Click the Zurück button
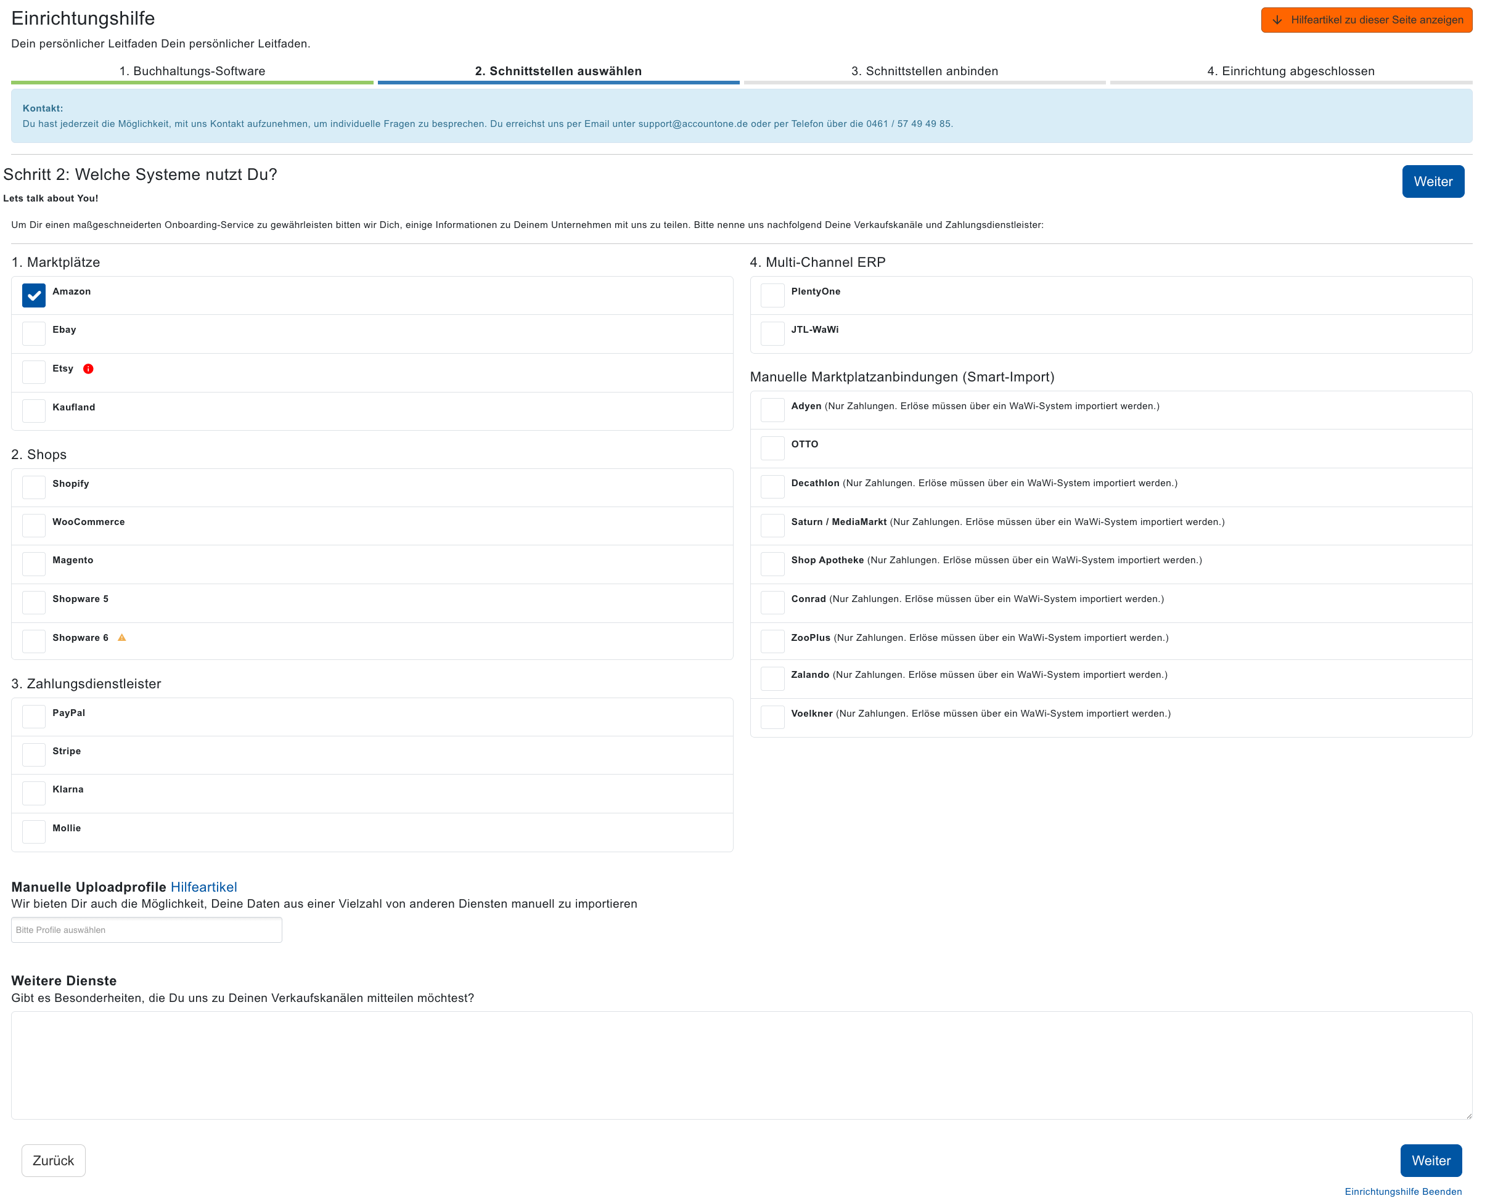 (x=53, y=1160)
